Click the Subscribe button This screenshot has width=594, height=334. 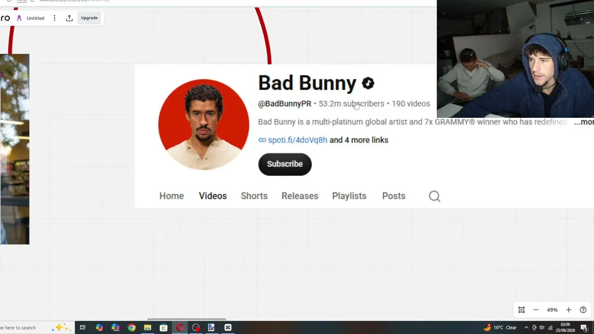(x=285, y=164)
